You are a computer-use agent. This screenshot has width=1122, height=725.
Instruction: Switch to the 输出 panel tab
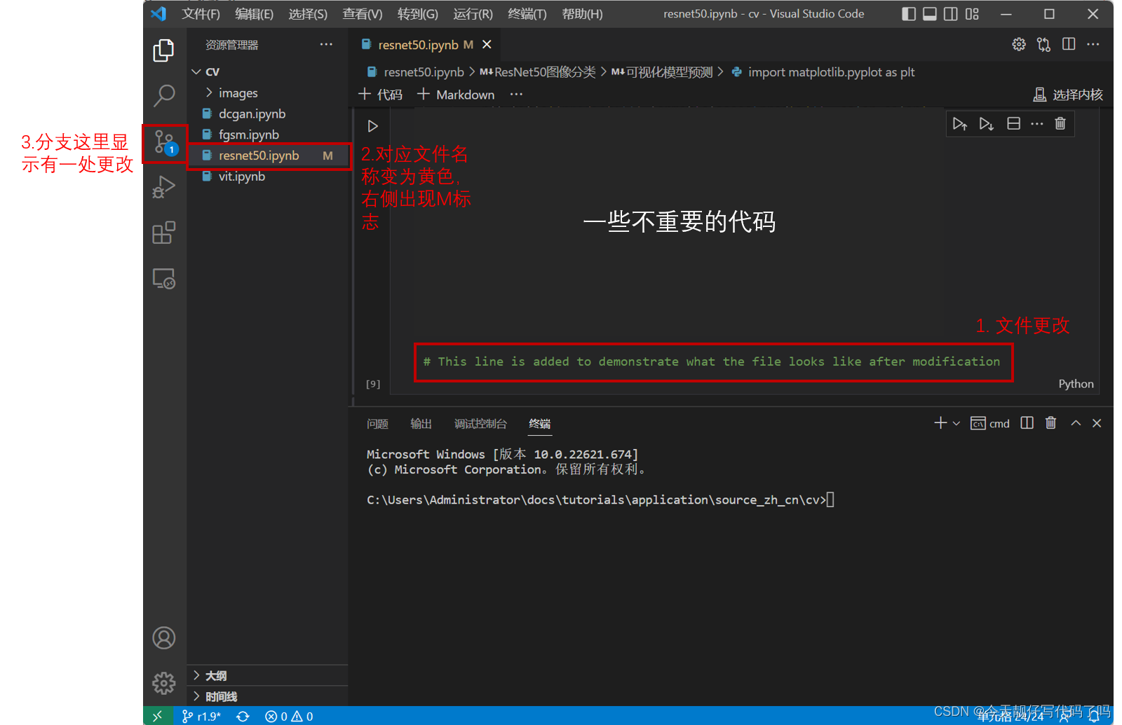[420, 423]
